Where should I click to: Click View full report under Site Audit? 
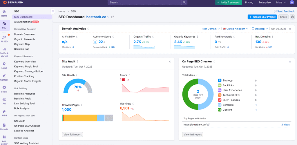(x=72, y=134)
